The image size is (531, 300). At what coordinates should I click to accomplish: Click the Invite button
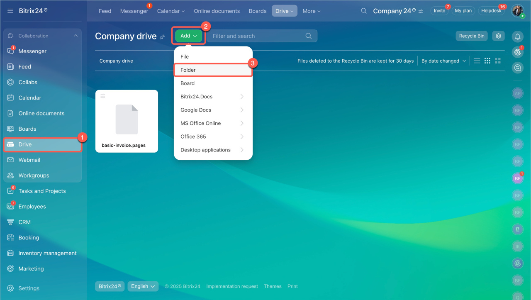point(439,11)
